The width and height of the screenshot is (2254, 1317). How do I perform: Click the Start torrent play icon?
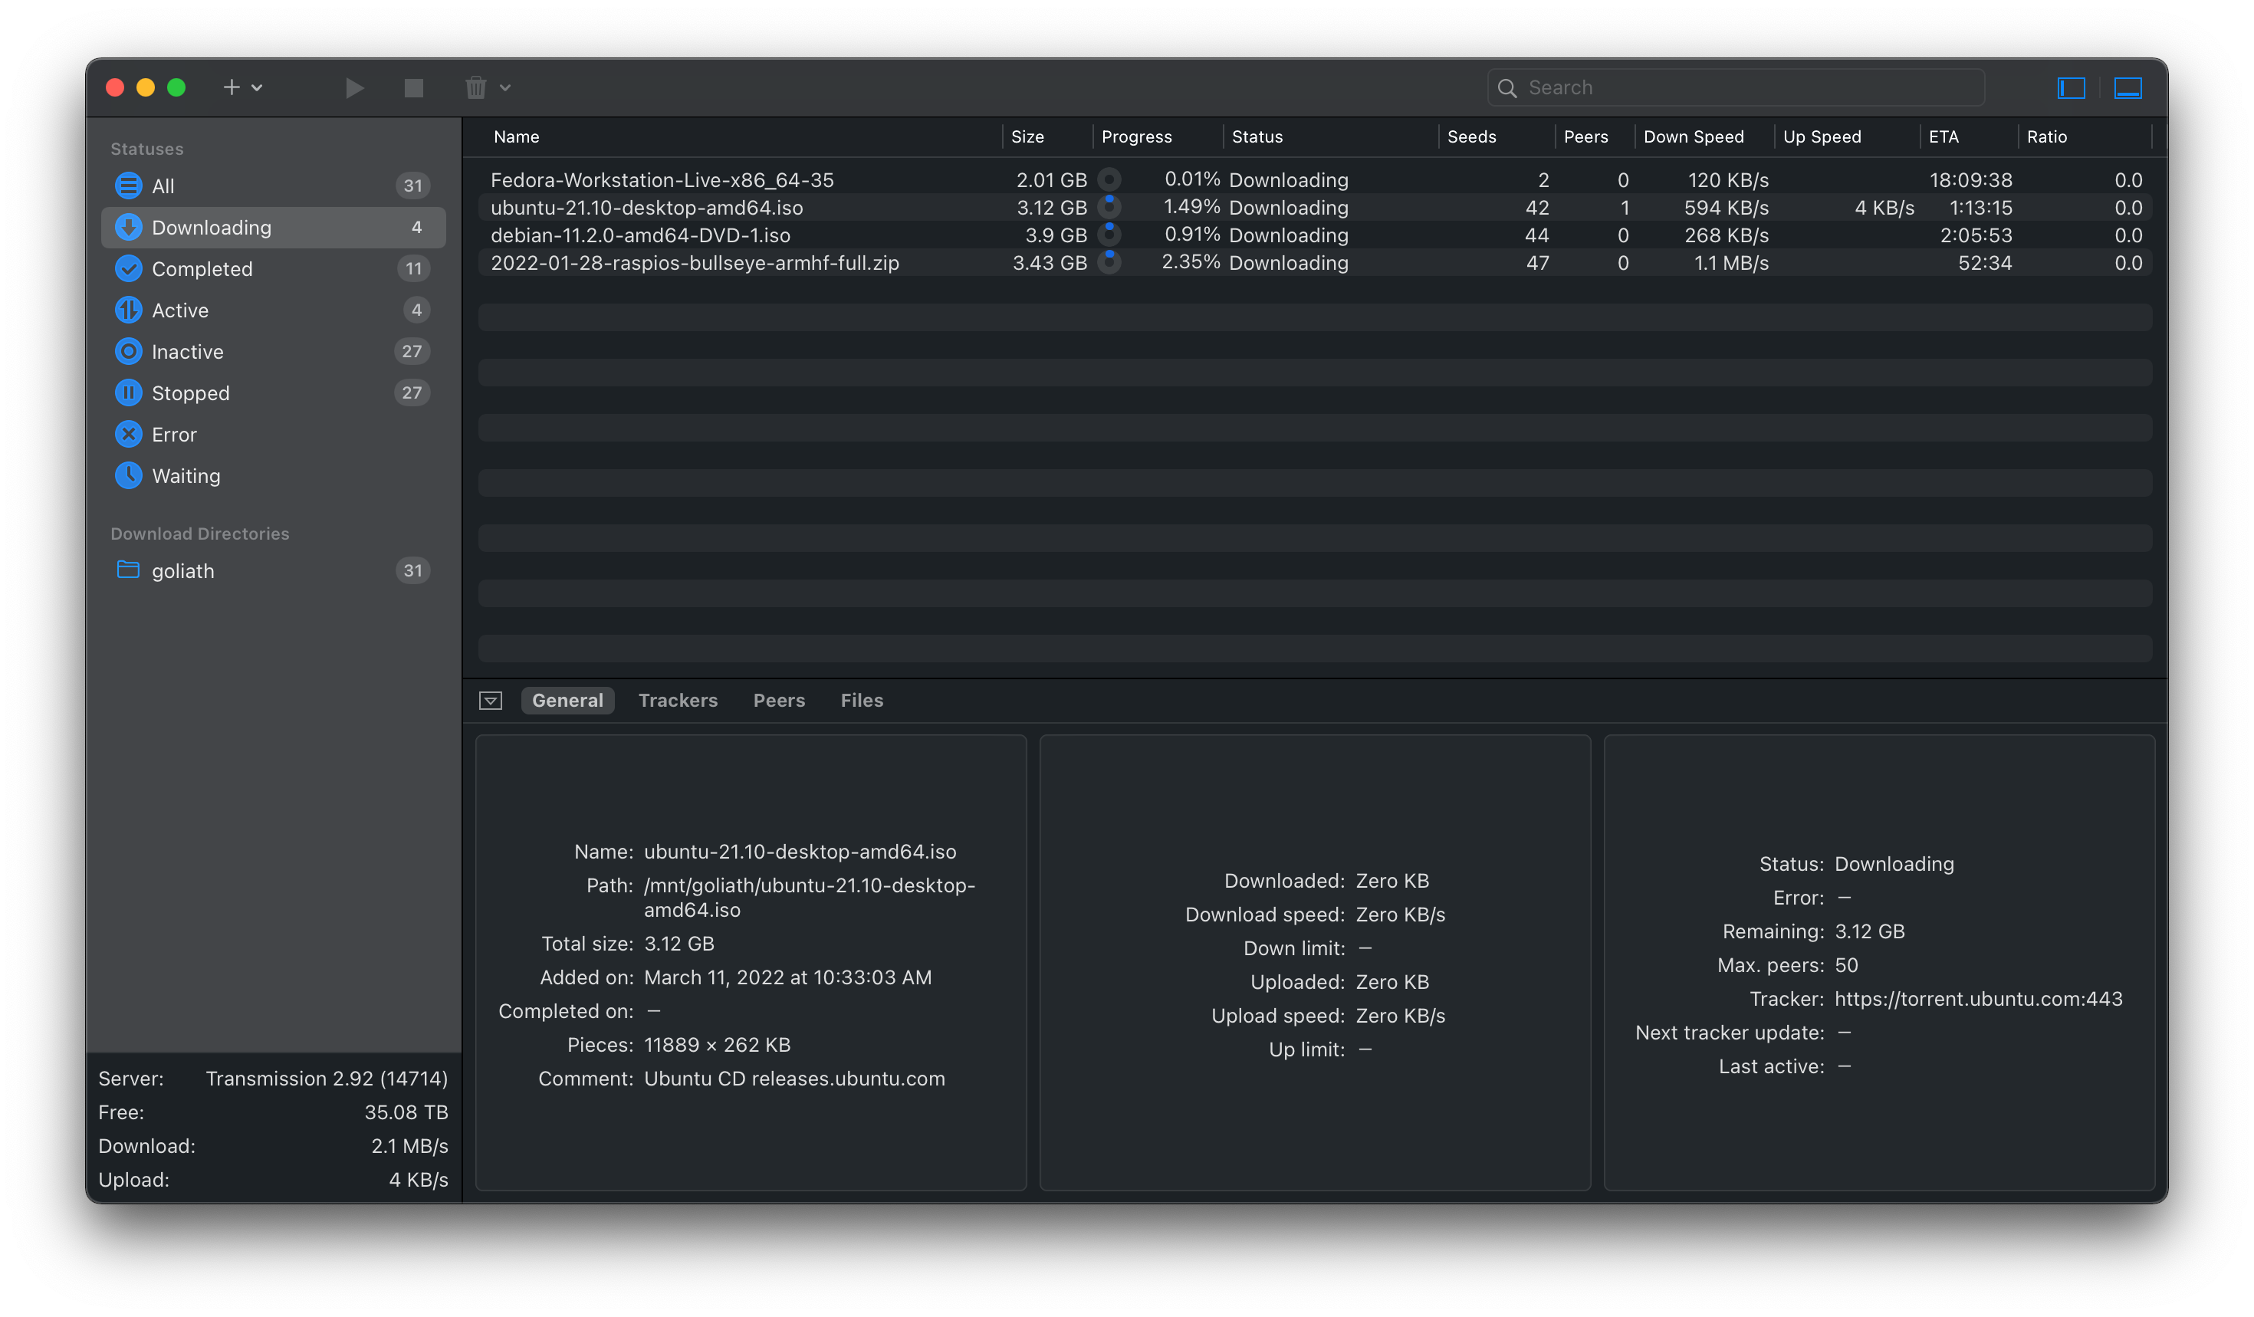(x=354, y=87)
